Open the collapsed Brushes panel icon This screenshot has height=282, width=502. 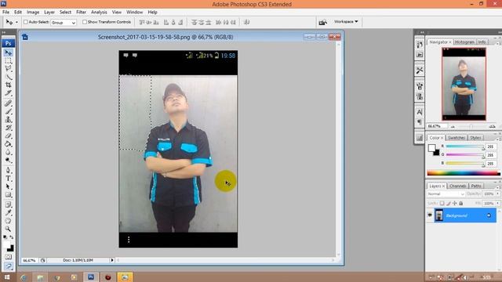[x=420, y=86]
